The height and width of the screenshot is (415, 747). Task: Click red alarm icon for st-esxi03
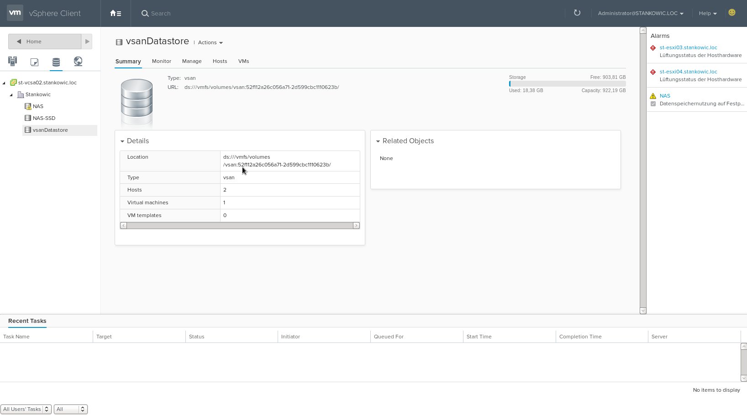tap(653, 48)
